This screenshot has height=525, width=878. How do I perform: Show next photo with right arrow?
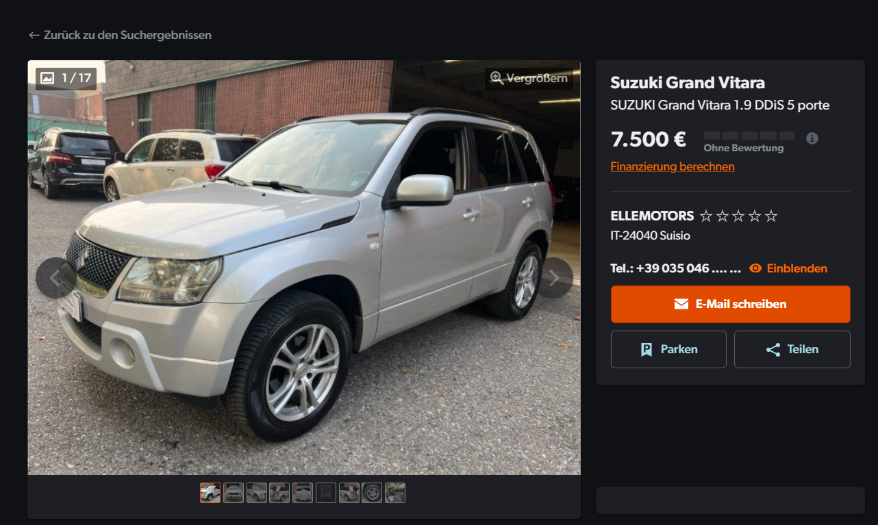[554, 278]
